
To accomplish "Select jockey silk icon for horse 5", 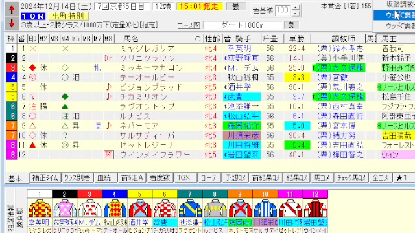I will (139, 208).
